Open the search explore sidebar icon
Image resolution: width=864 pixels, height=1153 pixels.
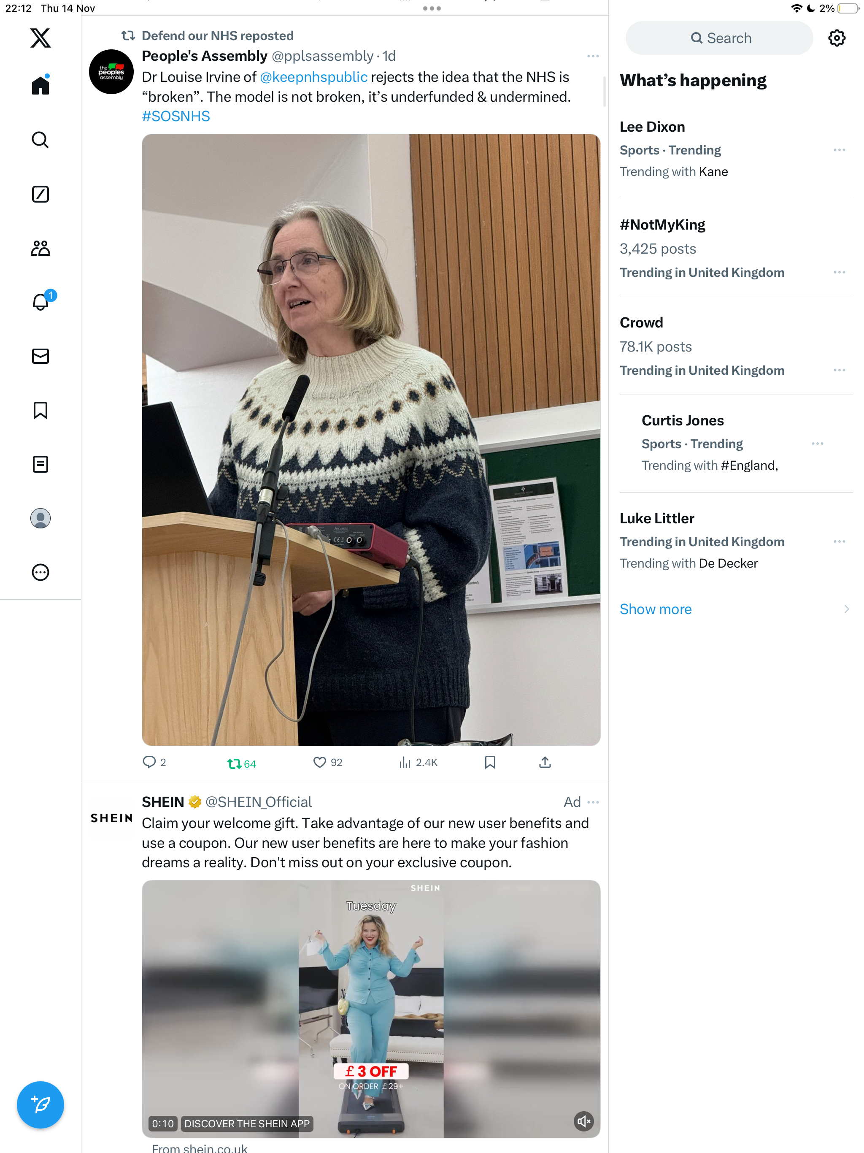[40, 140]
